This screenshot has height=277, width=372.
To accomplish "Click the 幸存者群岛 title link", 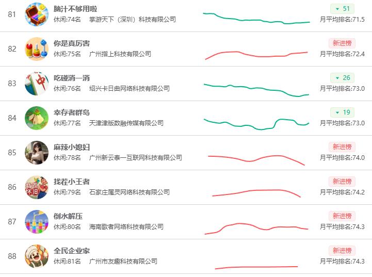I will click(x=72, y=112).
